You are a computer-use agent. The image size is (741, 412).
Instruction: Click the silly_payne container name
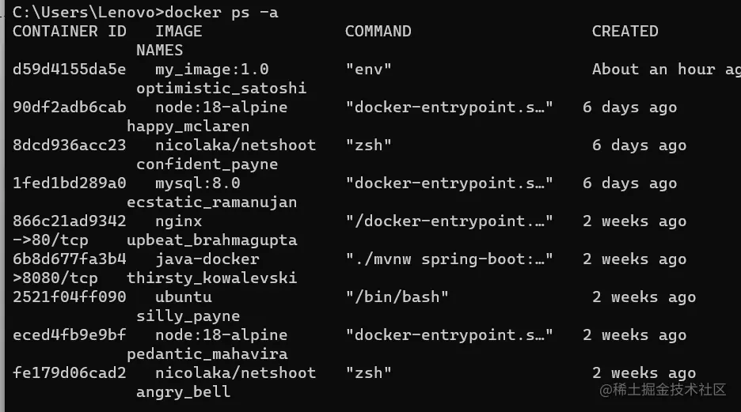click(188, 316)
